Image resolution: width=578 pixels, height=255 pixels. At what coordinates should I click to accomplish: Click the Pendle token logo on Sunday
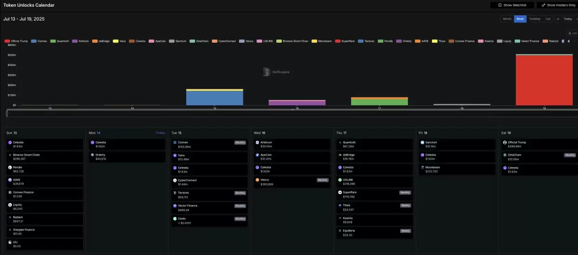(10, 167)
